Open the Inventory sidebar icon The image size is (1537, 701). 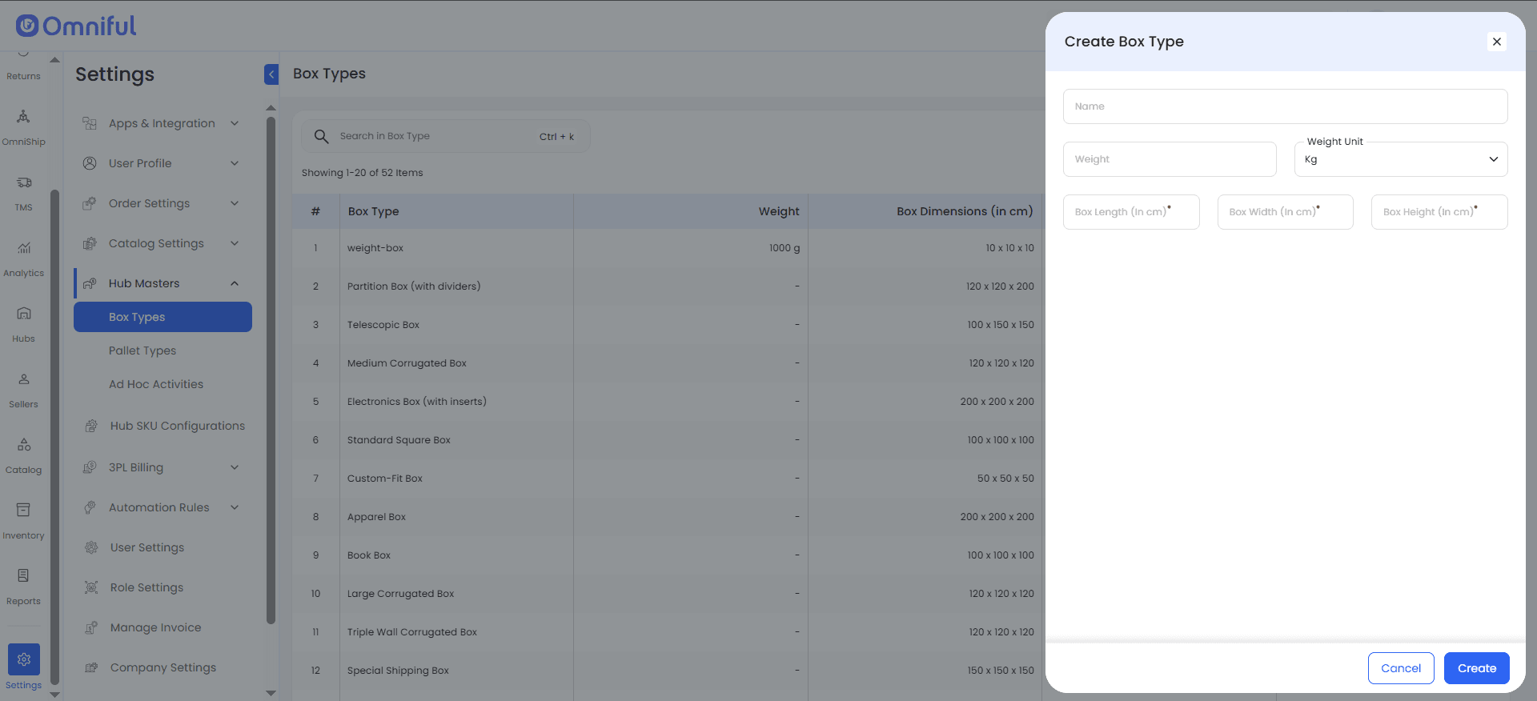pyautogui.click(x=23, y=511)
